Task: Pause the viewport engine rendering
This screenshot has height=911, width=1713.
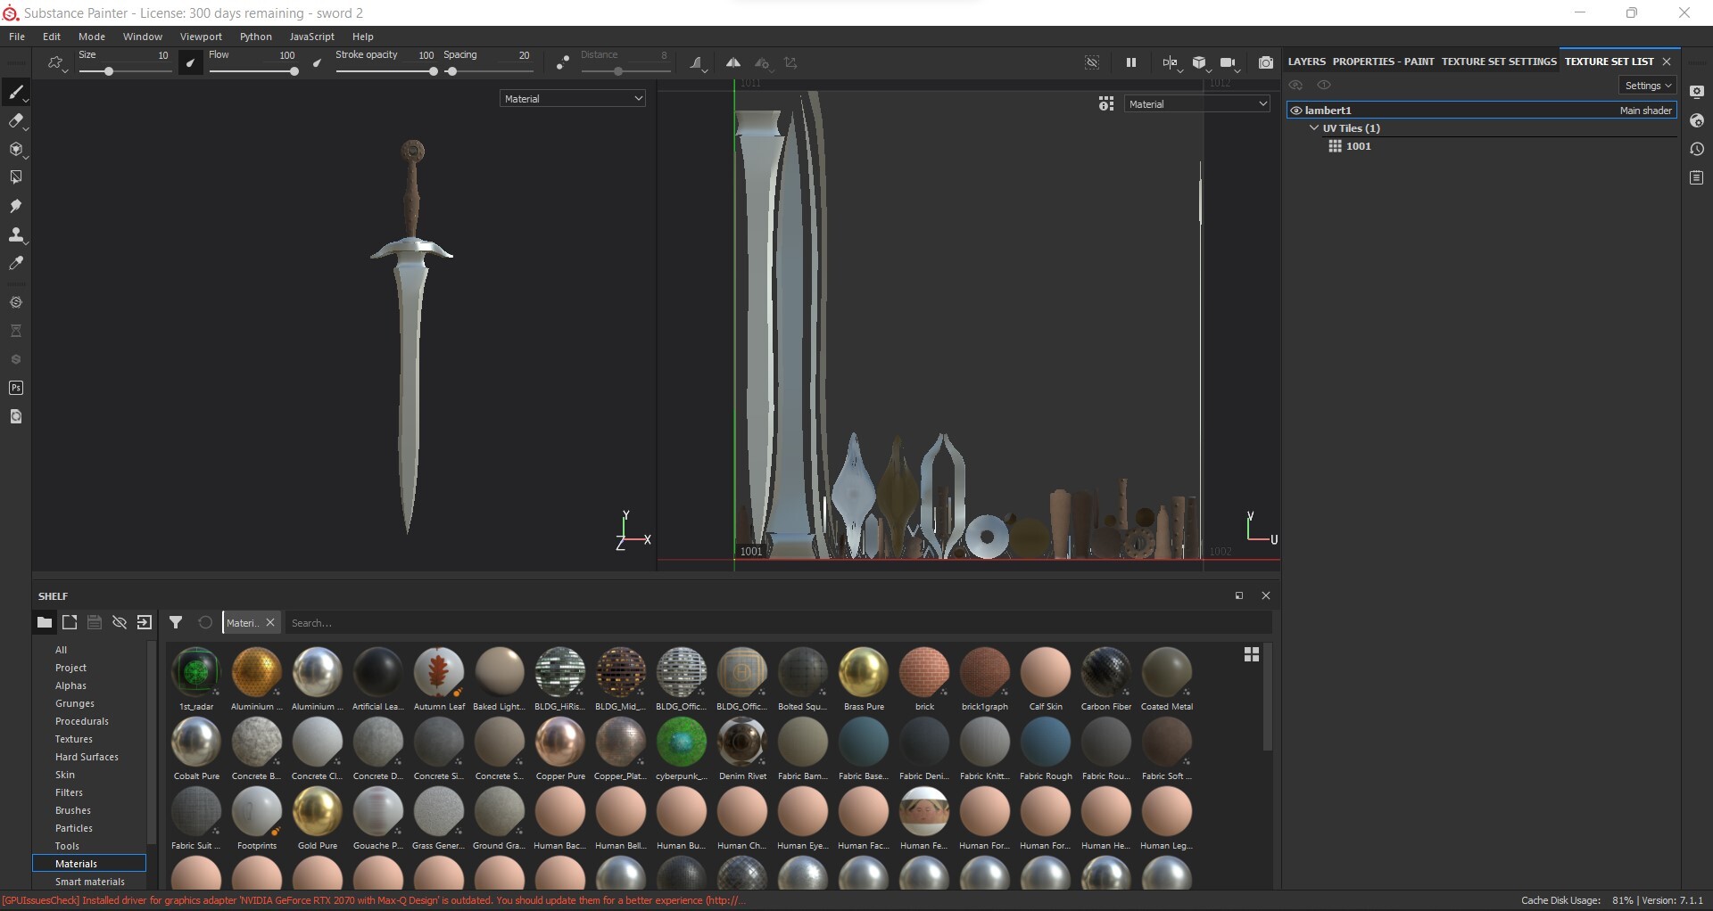Action: click(x=1130, y=62)
